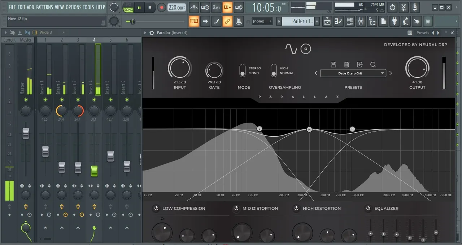Click the L crossover node on graph
Screen dimensions: 462x245
point(259,129)
